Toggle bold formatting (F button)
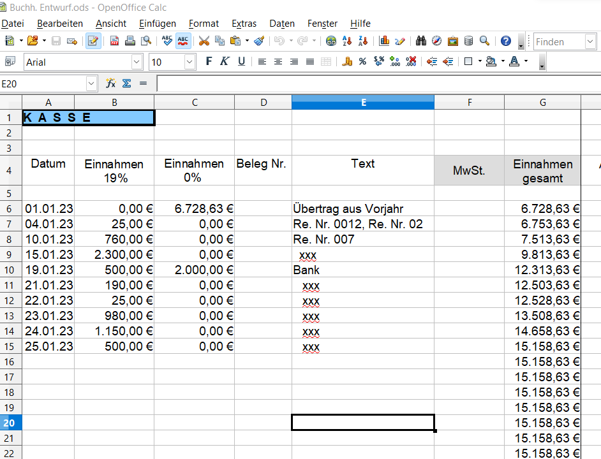 tap(208, 62)
